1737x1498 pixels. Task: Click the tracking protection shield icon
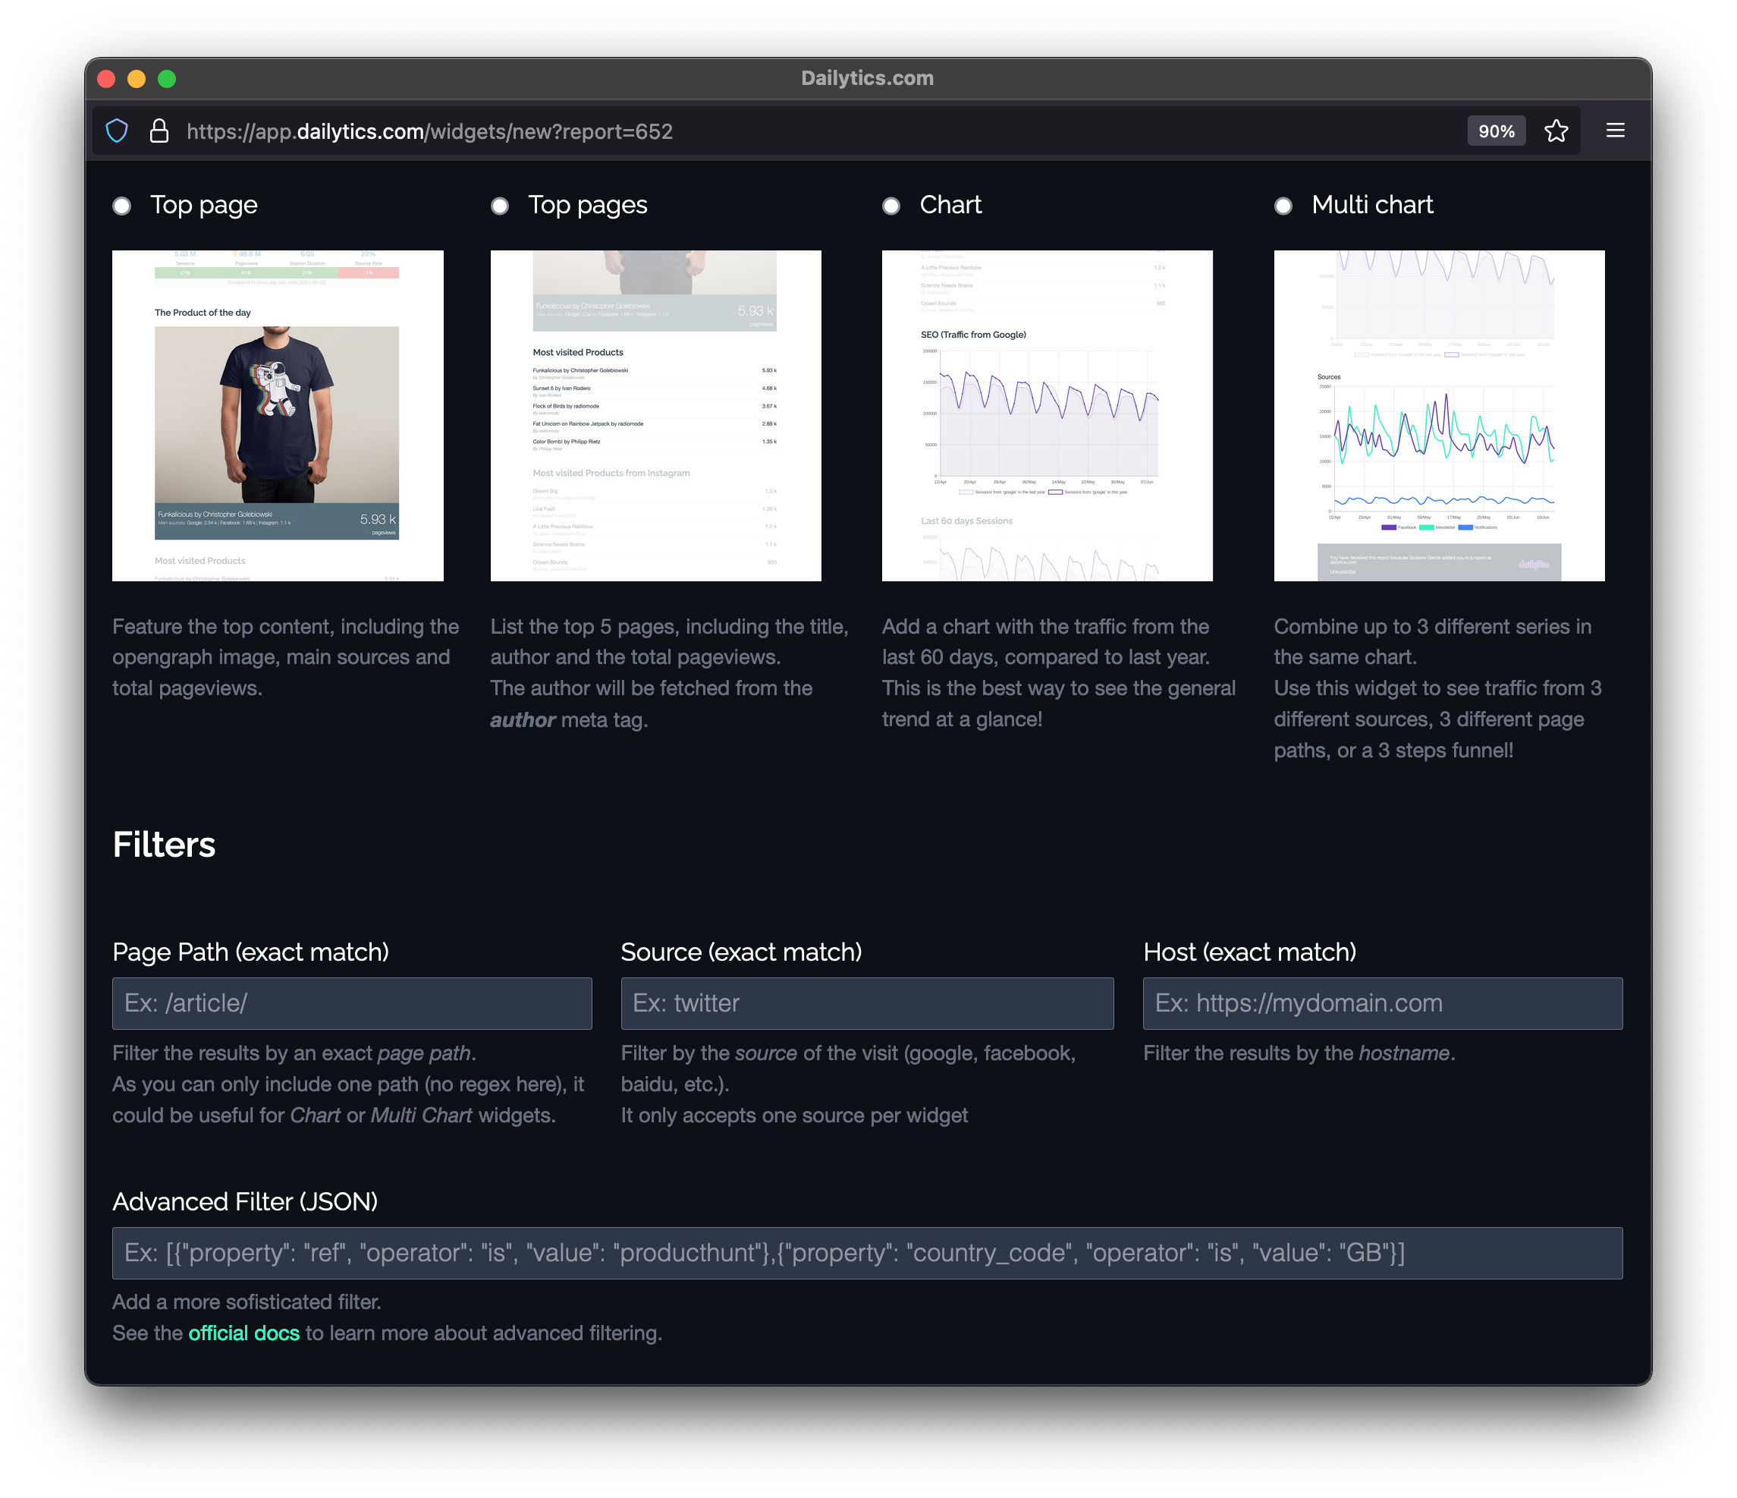tap(117, 131)
